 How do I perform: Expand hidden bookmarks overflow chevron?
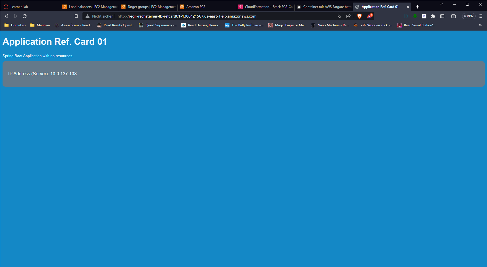480,25
